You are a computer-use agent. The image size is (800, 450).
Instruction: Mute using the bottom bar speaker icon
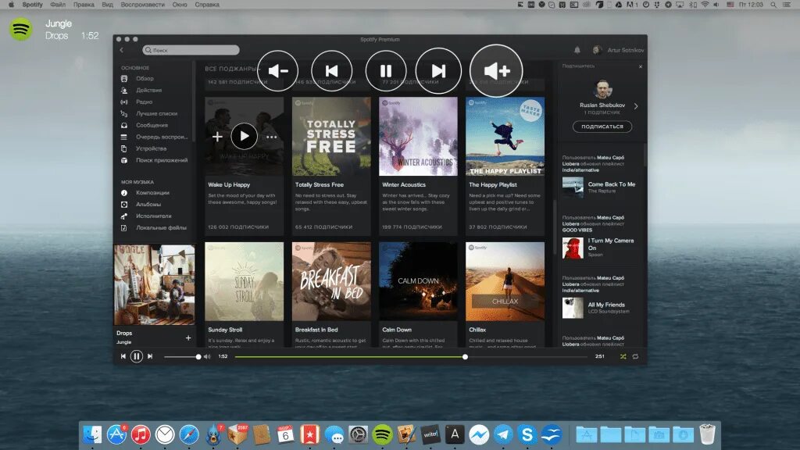click(x=206, y=356)
